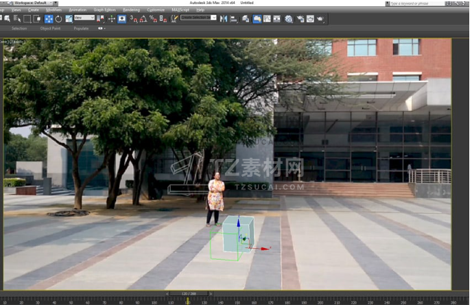Open the Help menu

pyautogui.click(x=200, y=10)
